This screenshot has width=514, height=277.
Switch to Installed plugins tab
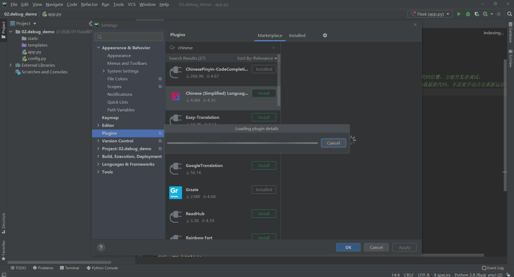point(297,35)
